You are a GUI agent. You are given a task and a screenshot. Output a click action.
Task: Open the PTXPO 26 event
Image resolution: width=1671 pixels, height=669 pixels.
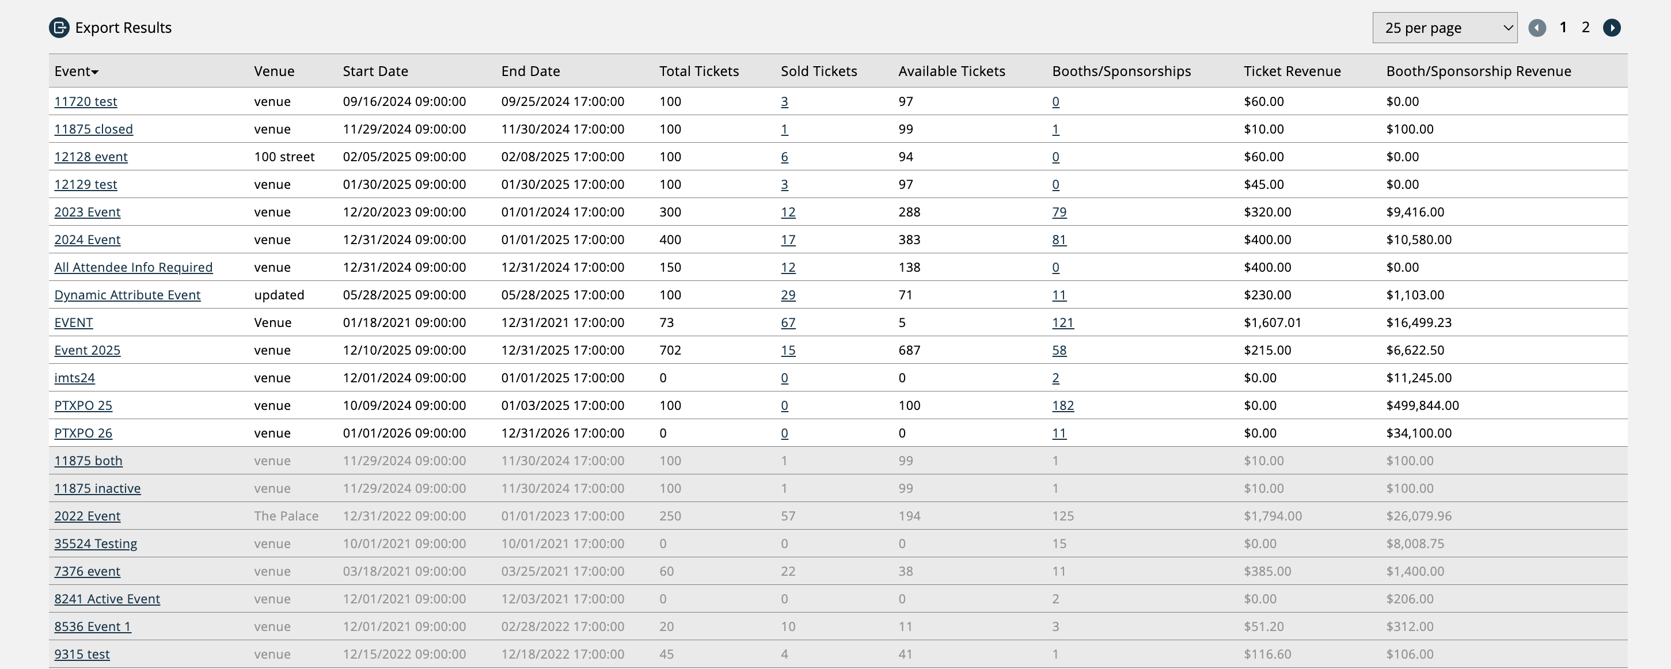click(83, 434)
